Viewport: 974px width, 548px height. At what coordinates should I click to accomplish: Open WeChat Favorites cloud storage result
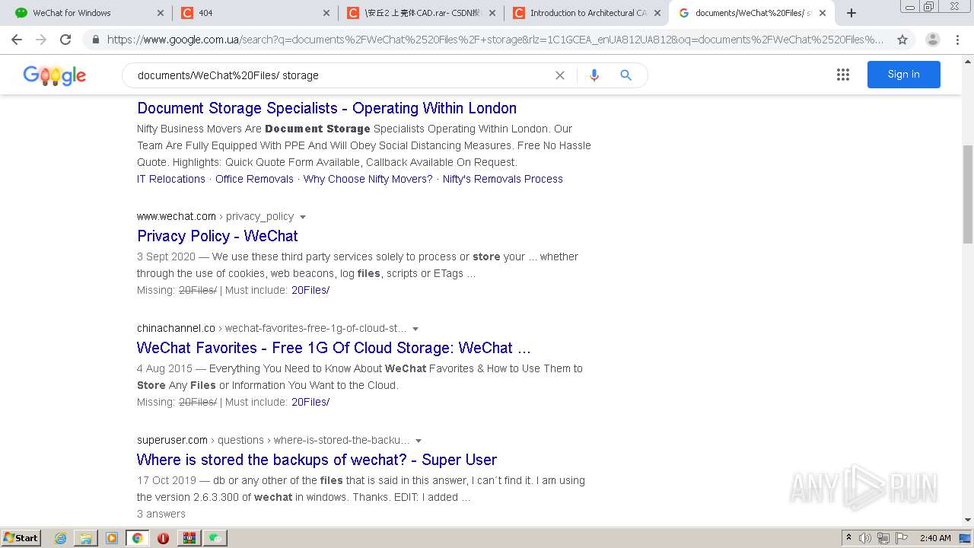tap(334, 348)
